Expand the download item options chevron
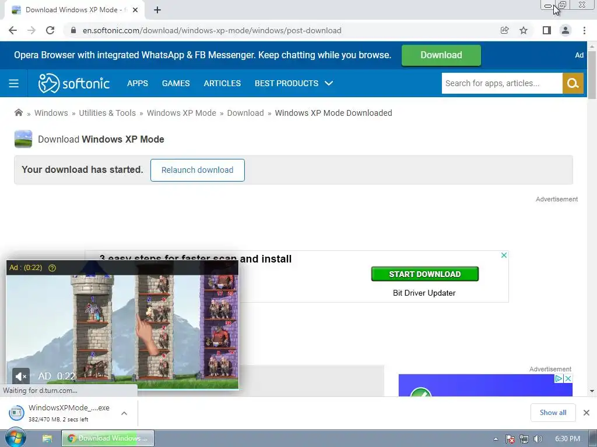Viewport: 597px width, 447px height. click(x=124, y=413)
